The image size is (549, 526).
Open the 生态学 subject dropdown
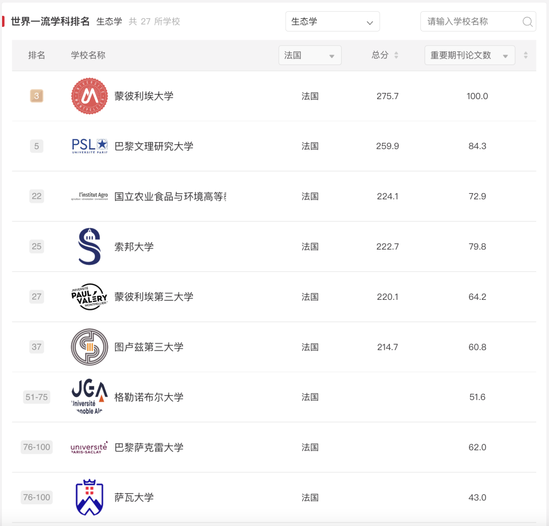point(332,21)
